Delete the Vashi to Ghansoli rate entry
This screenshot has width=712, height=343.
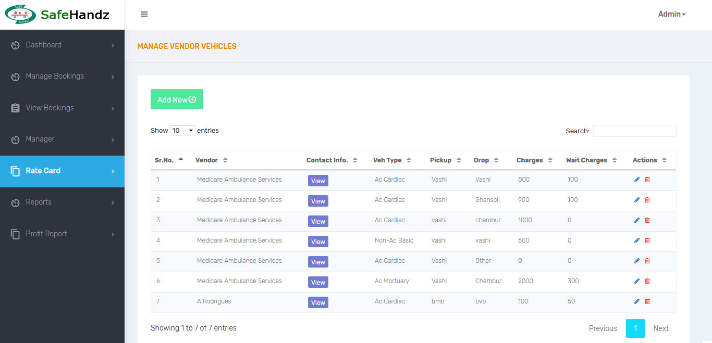click(647, 200)
